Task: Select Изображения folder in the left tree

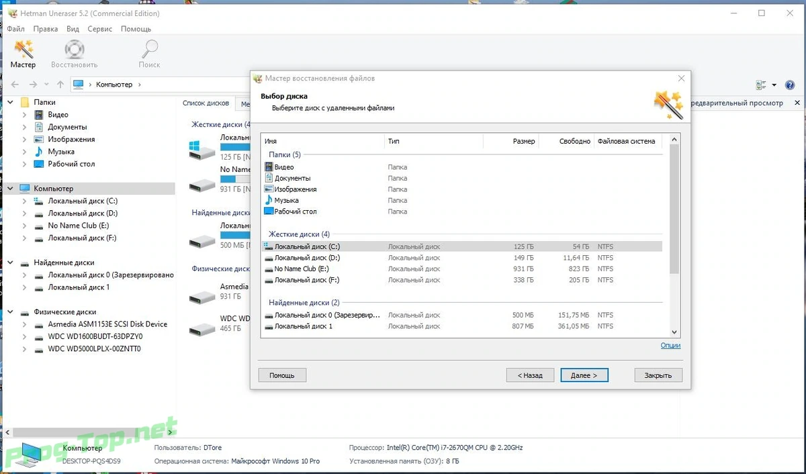Action: pos(71,140)
